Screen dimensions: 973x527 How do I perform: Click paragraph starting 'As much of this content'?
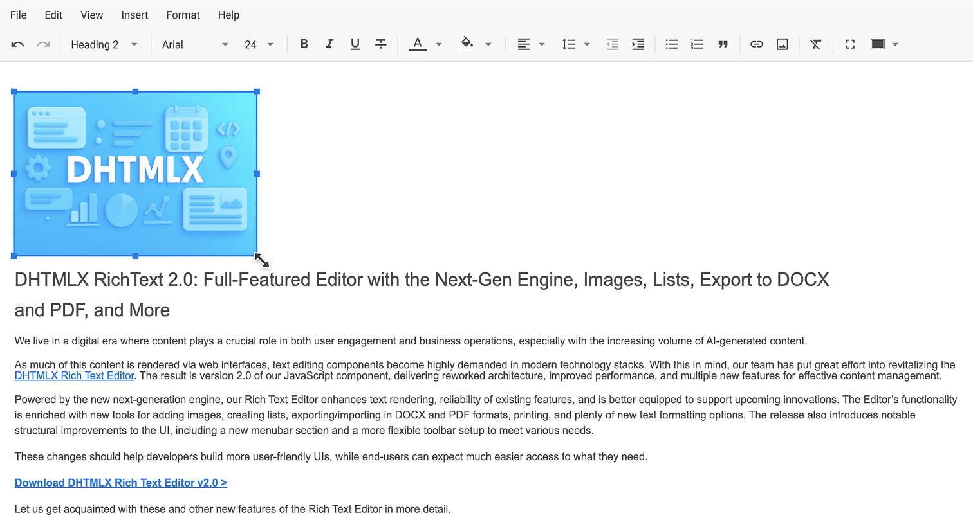click(485, 370)
